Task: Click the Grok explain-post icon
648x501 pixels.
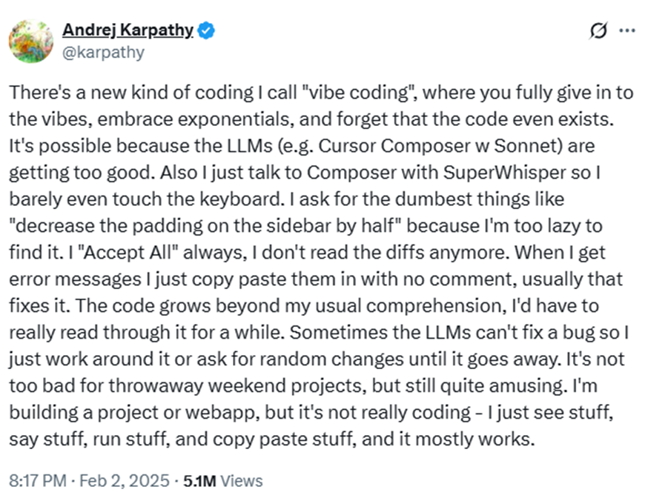Action: pyautogui.click(x=596, y=31)
